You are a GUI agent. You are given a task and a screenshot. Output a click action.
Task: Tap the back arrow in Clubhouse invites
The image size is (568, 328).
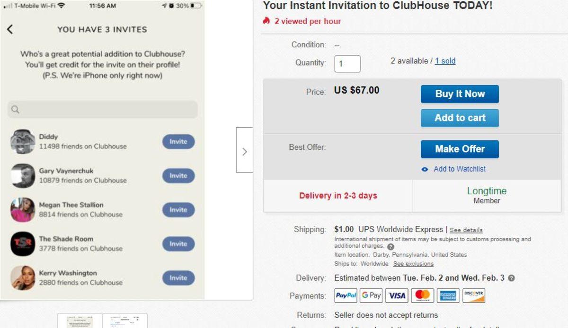pos(10,29)
